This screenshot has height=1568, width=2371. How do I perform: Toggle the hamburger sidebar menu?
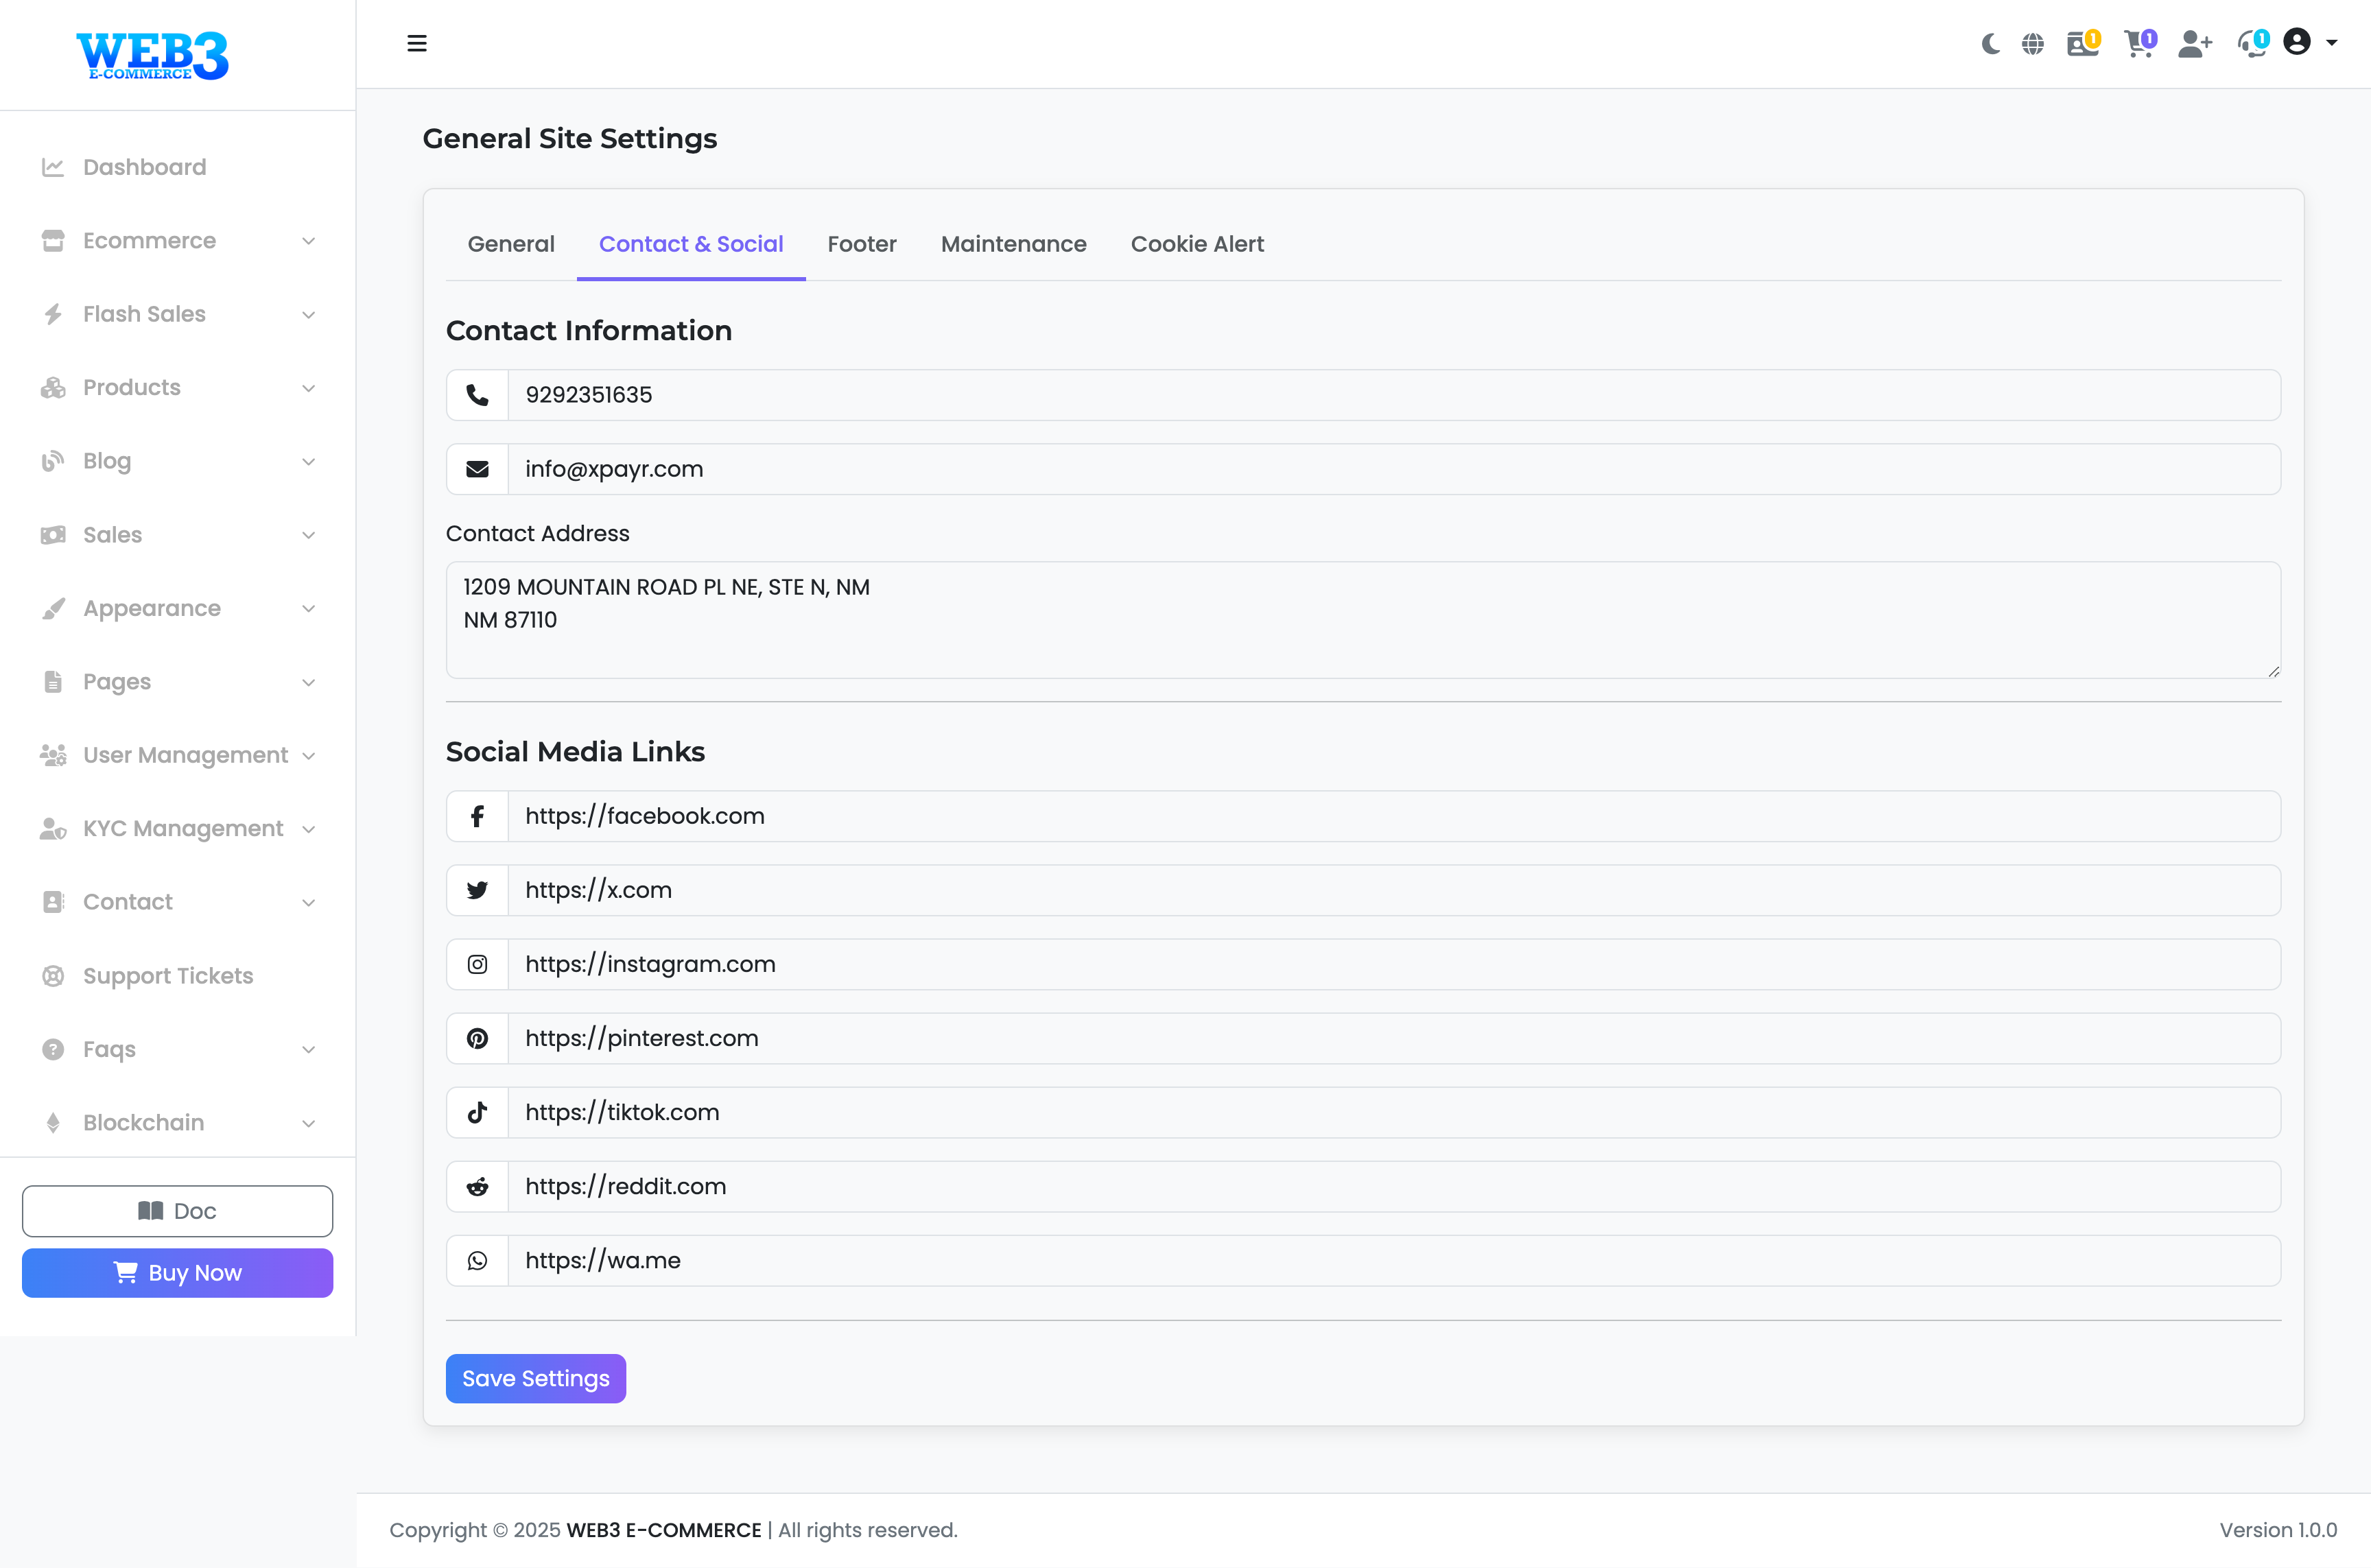[417, 44]
